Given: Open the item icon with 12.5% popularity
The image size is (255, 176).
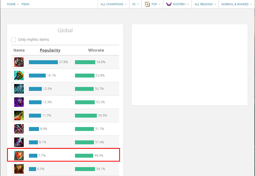Looking at the screenshot, I should click(x=19, y=89).
